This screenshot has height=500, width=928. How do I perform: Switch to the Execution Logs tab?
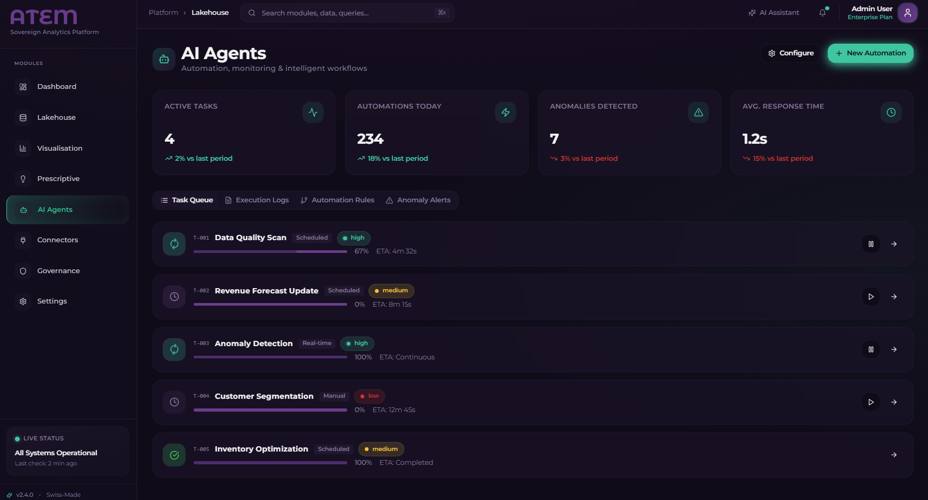tap(257, 200)
